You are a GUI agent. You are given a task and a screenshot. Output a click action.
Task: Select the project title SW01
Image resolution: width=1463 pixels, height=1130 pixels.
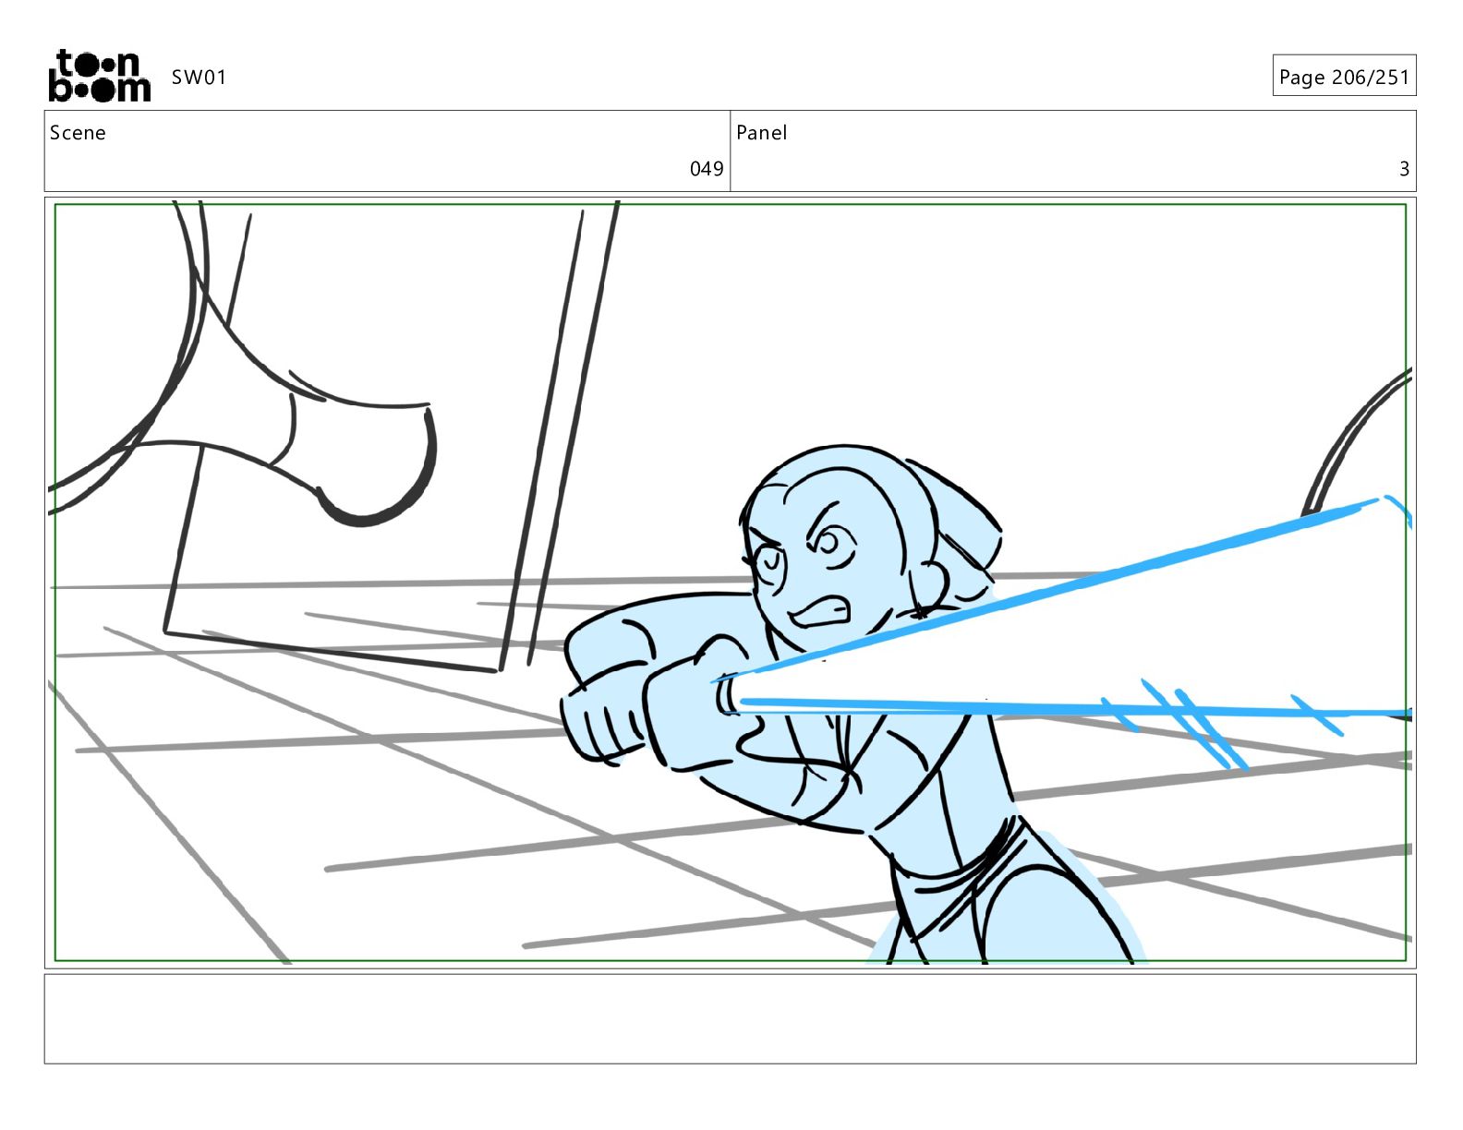tap(199, 78)
